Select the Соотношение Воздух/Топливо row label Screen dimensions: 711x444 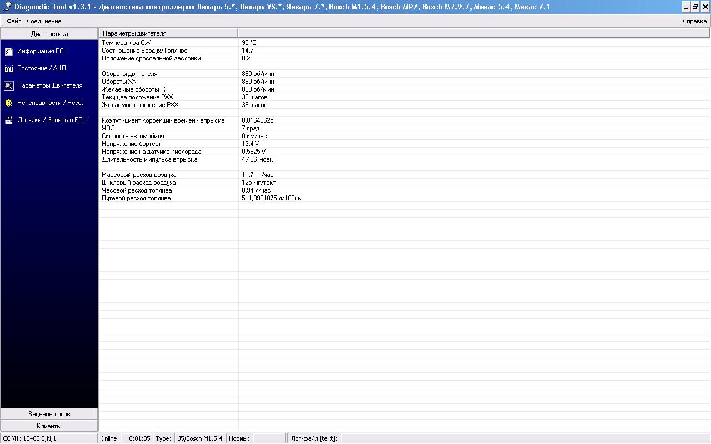pos(144,51)
